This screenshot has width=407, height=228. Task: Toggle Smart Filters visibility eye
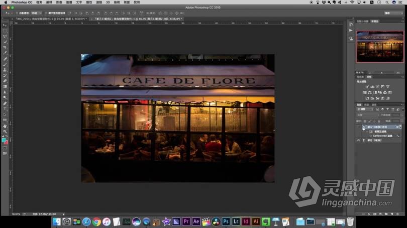[x=367, y=131]
